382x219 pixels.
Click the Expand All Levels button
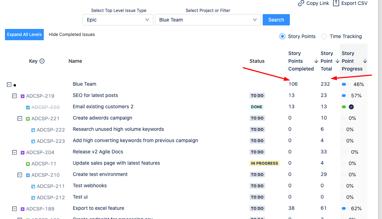(24, 35)
